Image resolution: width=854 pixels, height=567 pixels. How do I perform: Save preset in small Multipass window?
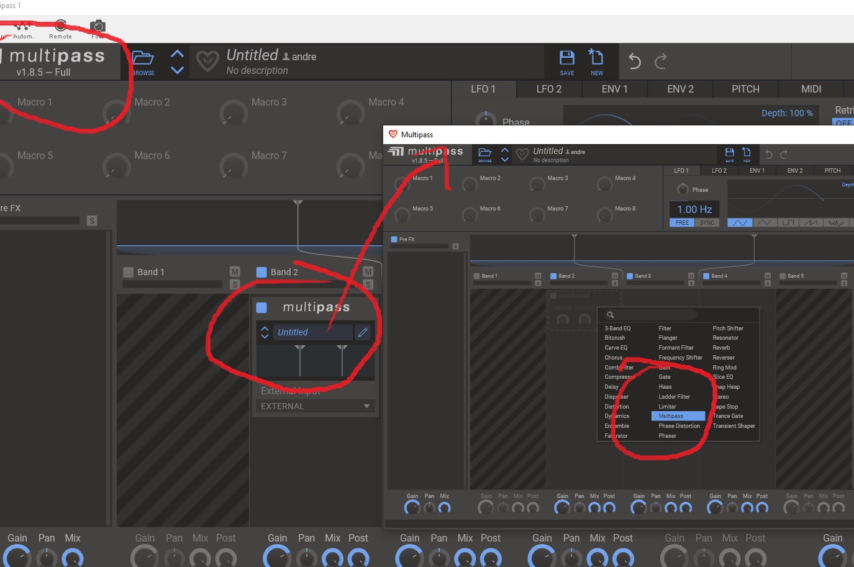730,154
